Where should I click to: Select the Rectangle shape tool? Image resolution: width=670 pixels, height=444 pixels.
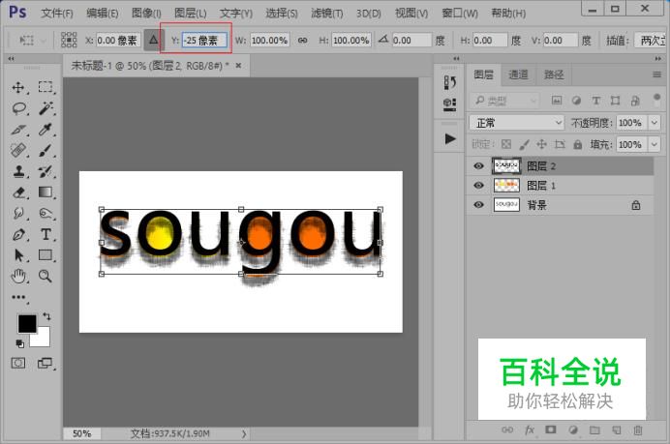click(x=46, y=255)
